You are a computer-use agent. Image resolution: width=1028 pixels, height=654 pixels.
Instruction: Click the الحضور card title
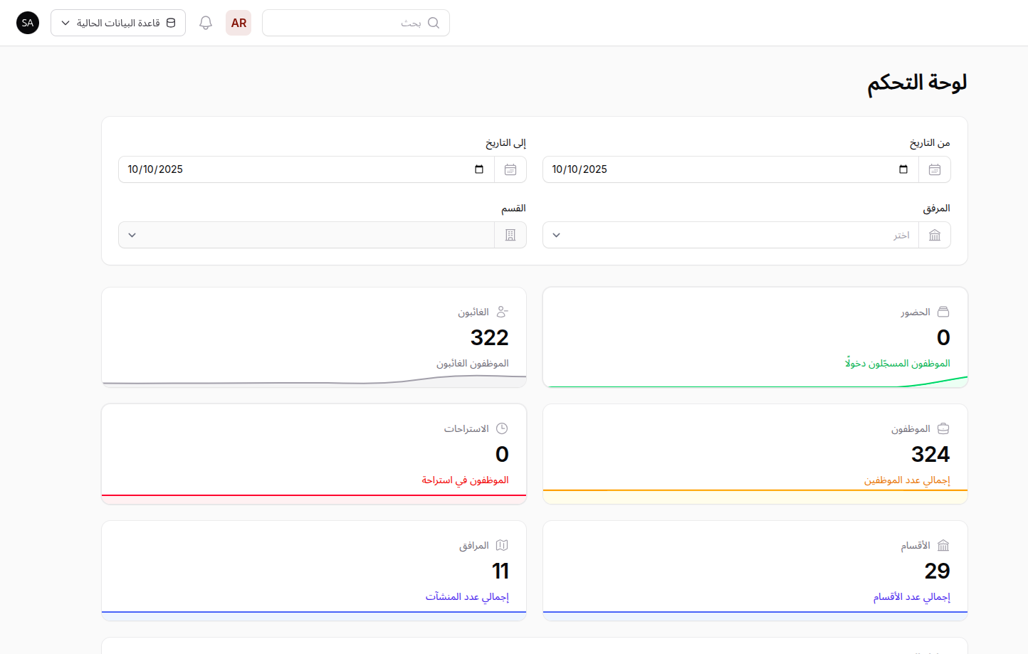(x=916, y=312)
